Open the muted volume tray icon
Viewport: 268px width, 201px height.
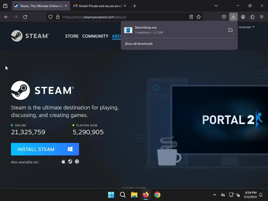tap(238, 195)
